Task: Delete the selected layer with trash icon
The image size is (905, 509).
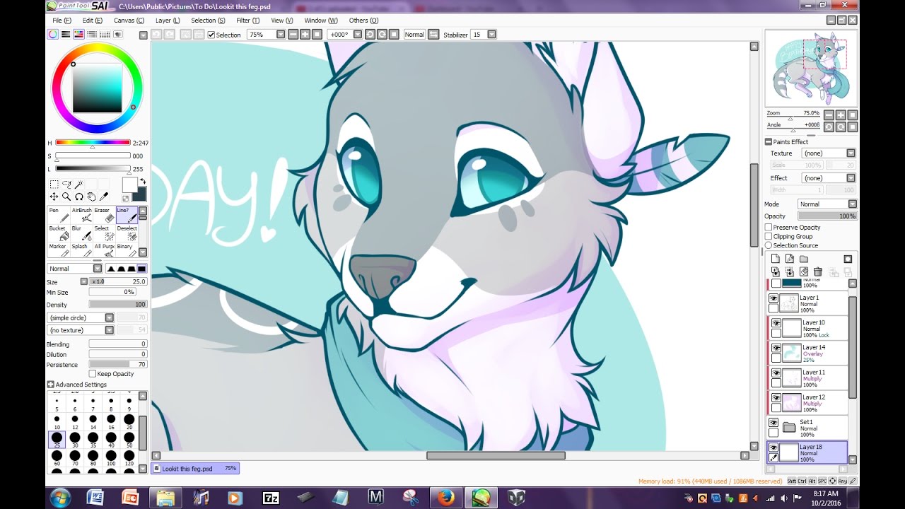Action: click(x=818, y=271)
